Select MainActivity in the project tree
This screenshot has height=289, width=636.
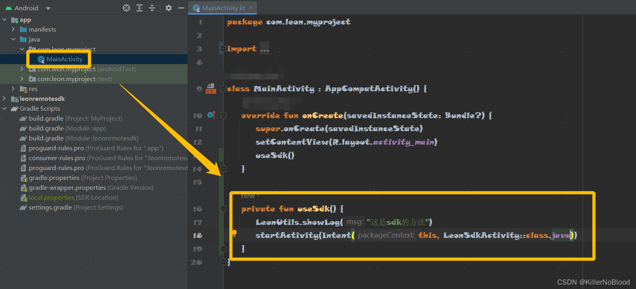pos(64,59)
